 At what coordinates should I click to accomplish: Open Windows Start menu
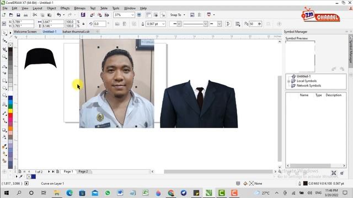pyautogui.click(x=6, y=193)
